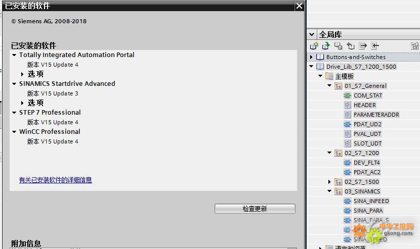Expand 选项 under SINAMICS Startdrive Advanced

(22, 103)
